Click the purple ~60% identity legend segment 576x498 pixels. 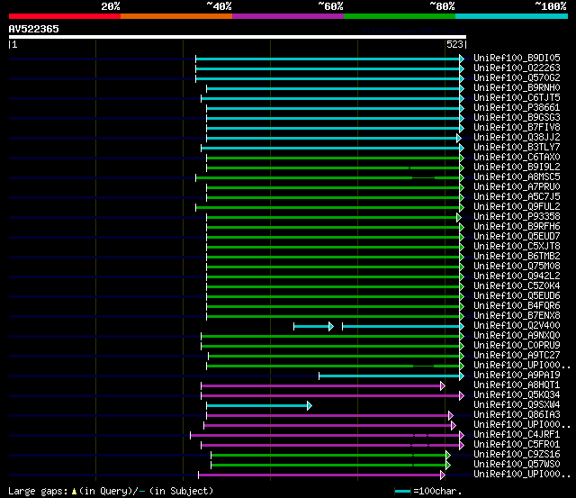tap(288, 16)
